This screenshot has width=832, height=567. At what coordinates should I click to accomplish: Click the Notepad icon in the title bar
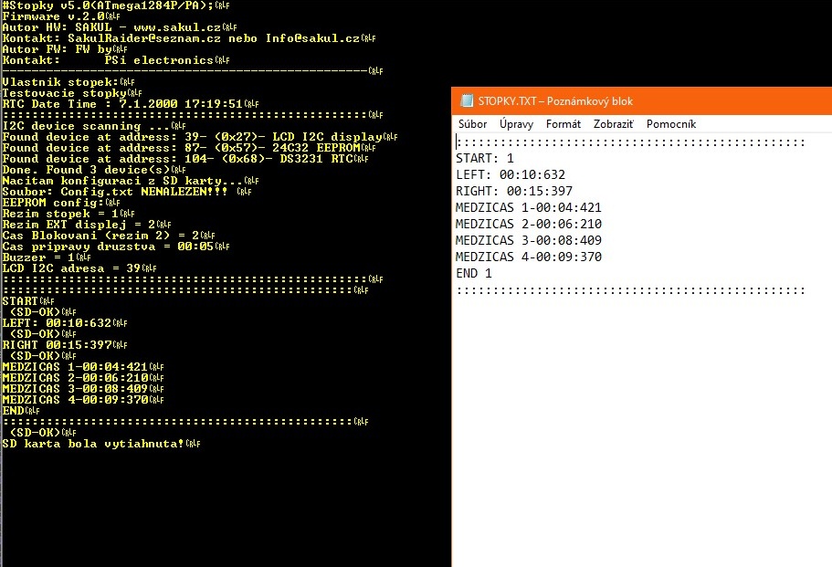pos(466,101)
